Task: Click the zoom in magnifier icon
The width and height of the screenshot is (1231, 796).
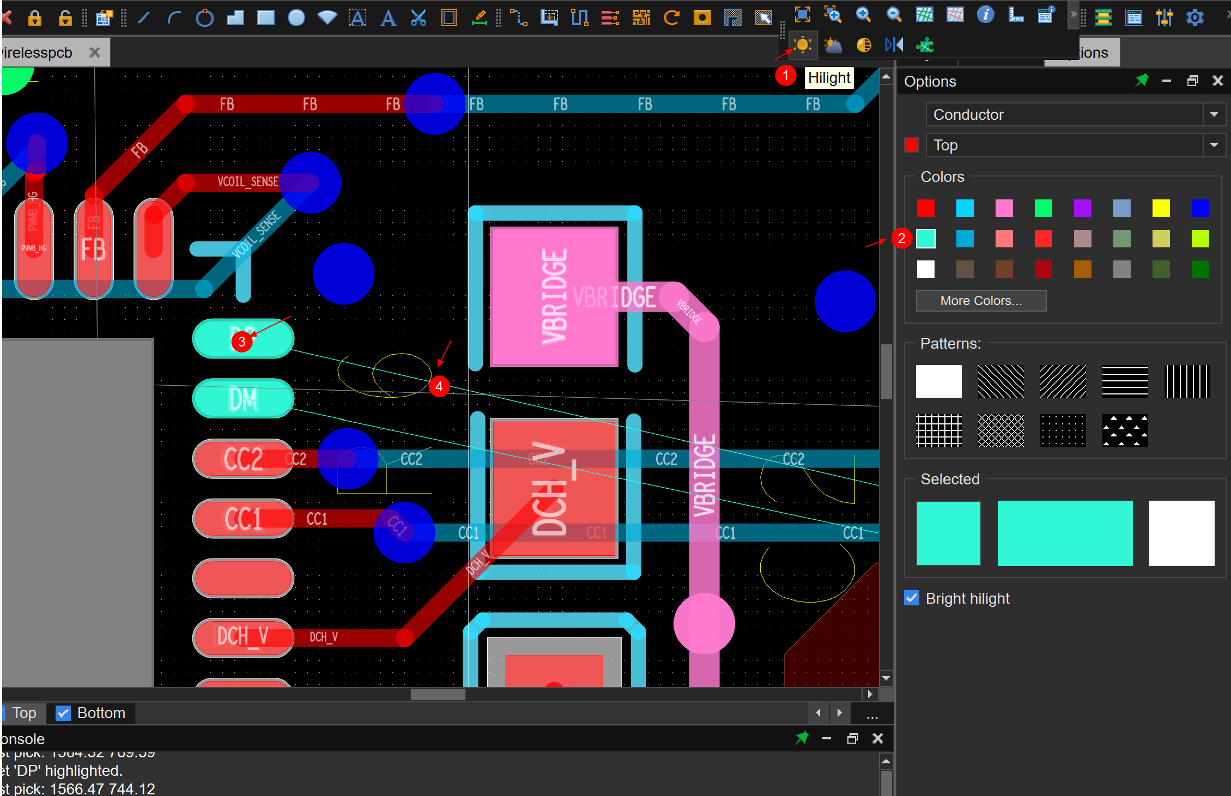Action: point(863,15)
